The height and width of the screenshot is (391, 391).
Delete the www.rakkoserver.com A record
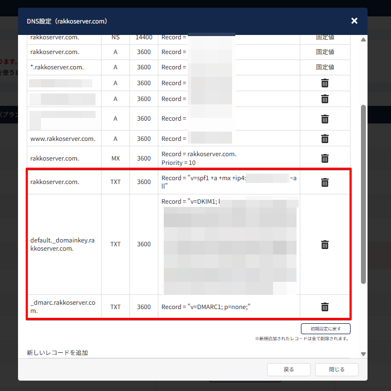click(x=324, y=139)
